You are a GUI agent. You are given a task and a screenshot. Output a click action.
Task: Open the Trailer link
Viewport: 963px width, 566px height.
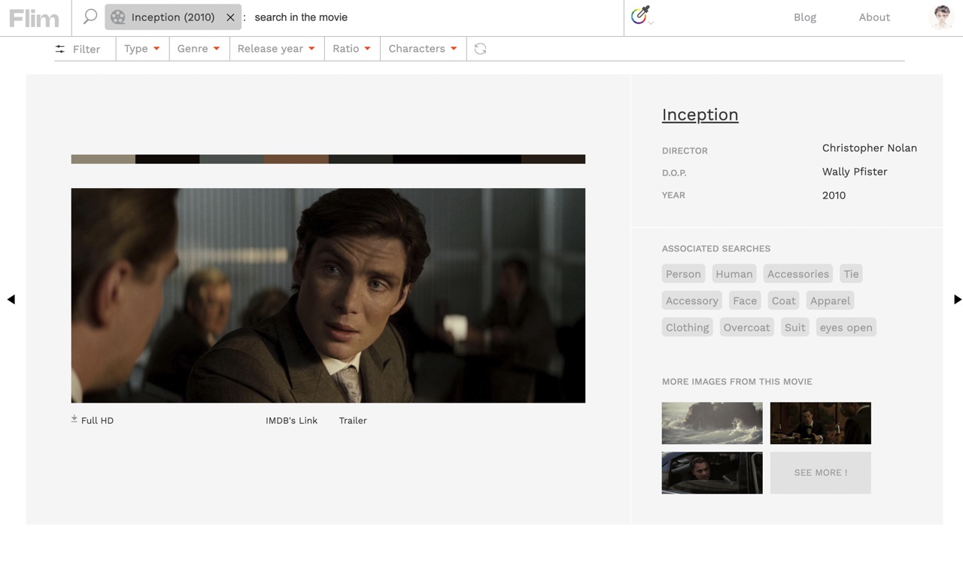click(353, 421)
